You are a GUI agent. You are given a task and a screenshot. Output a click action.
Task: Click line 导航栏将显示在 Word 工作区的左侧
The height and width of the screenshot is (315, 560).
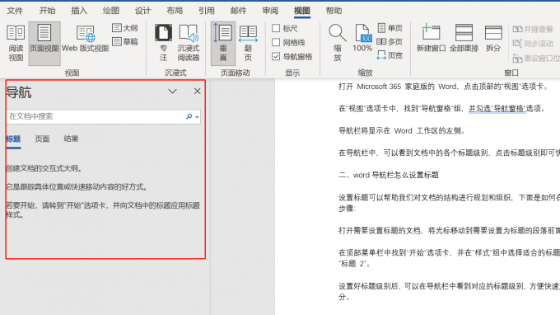[x=402, y=130]
